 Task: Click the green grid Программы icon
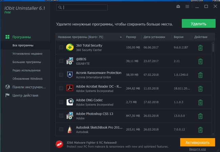7,37
